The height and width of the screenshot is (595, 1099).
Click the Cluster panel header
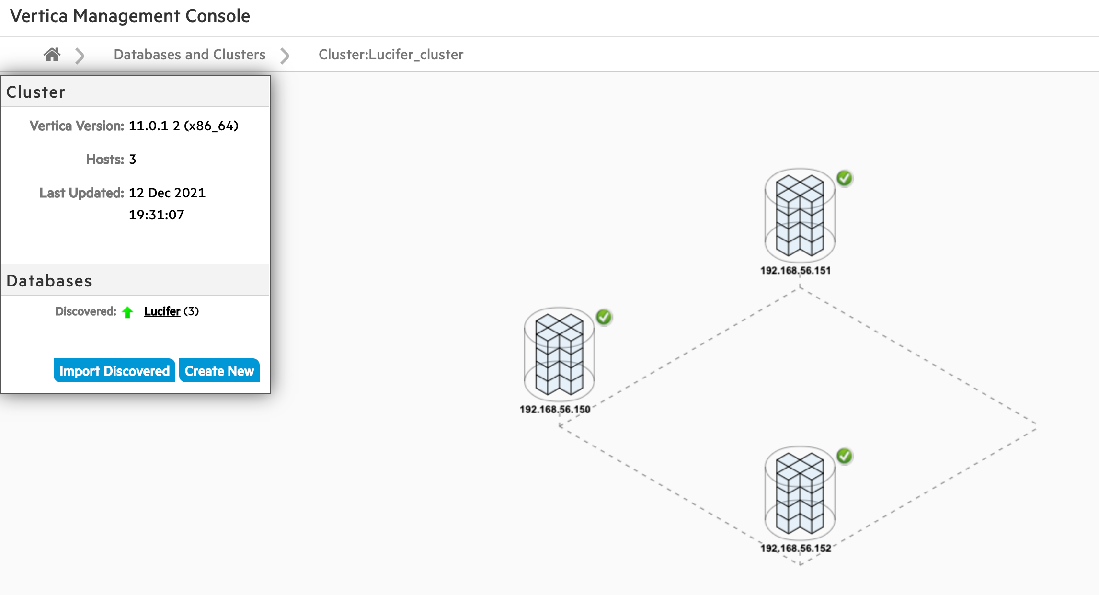[136, 92]
